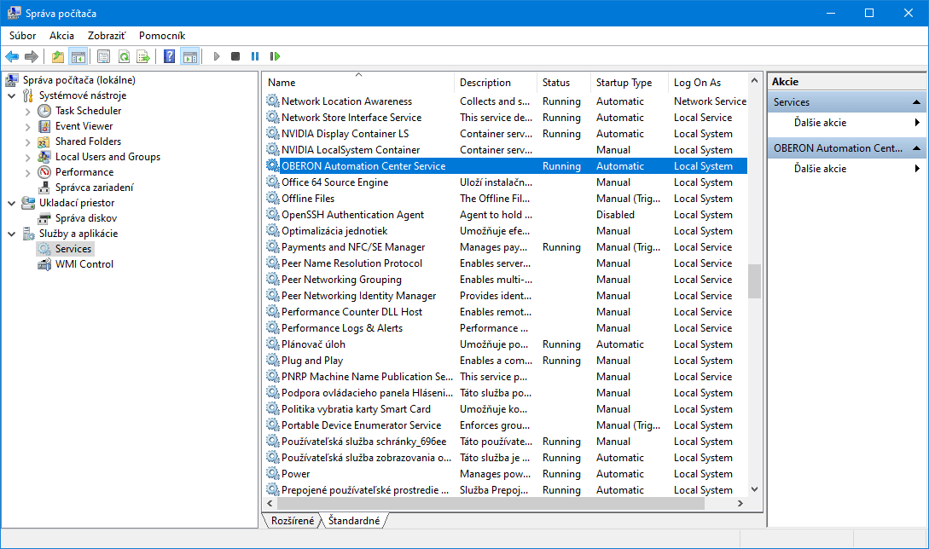Open the Help question mark icon

pos(169,56)
